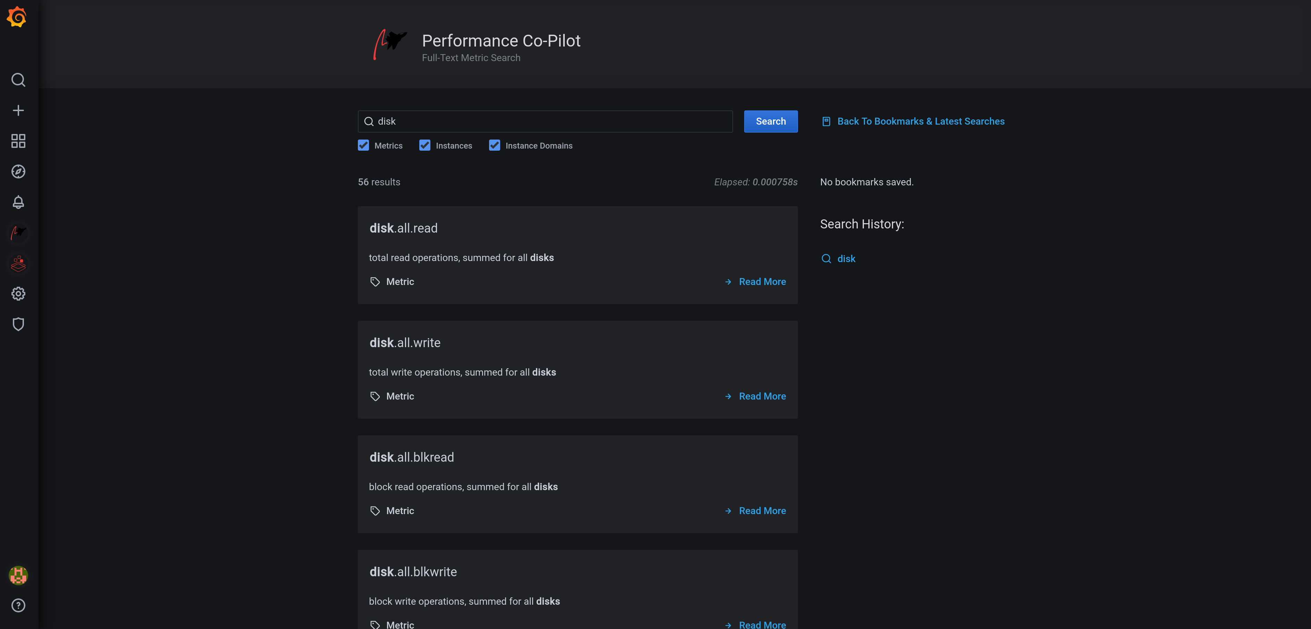
Task: Click 'disk' in Search History
Action: (x=846, y=259)
